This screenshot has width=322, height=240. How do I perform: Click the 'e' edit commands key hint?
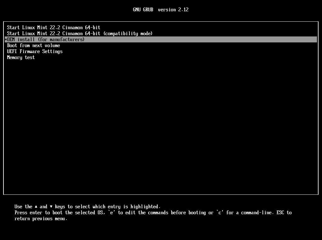(111, 213)
